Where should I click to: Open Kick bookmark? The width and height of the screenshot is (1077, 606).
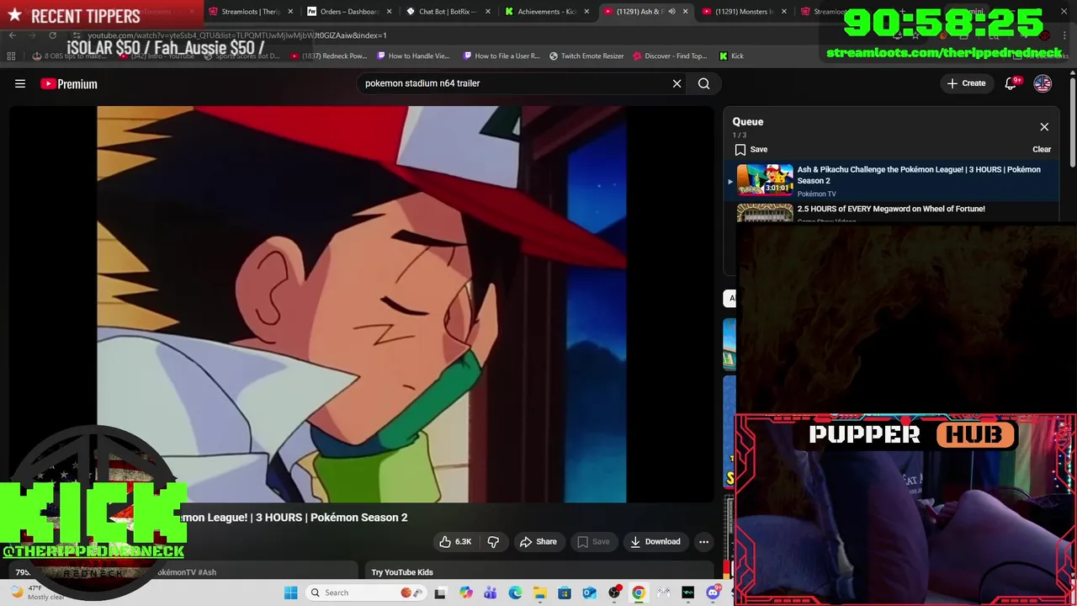[731, 56]
